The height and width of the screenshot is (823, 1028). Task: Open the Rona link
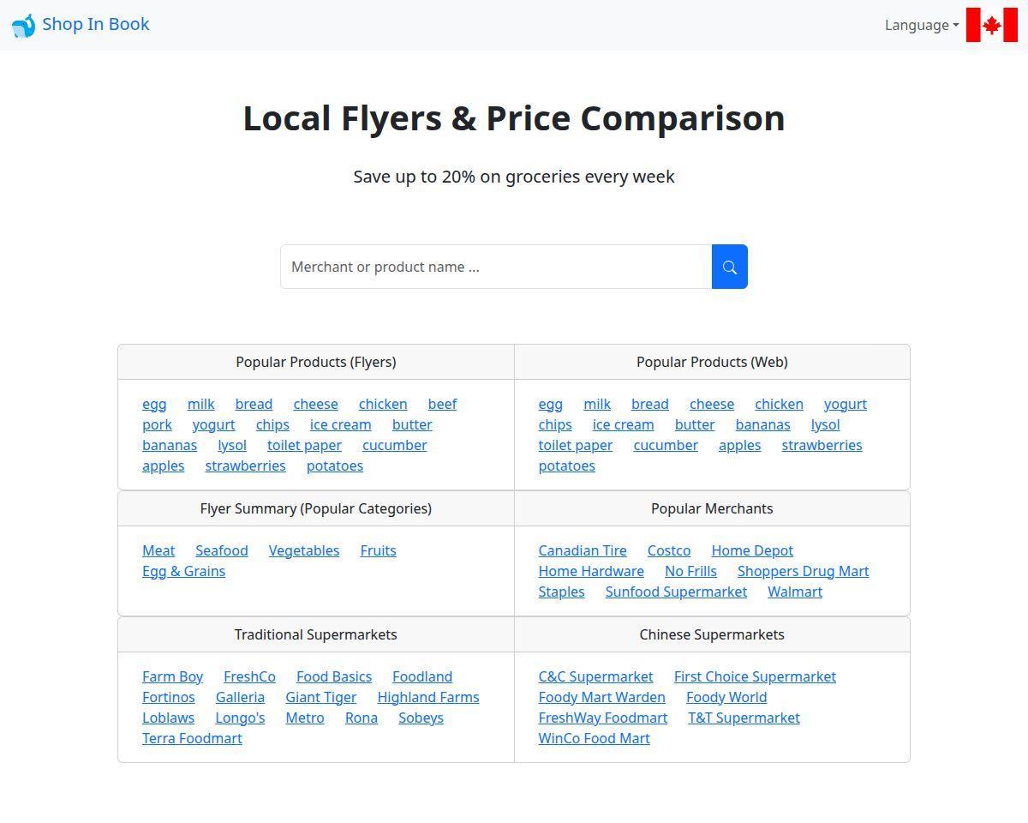(362, 718)
